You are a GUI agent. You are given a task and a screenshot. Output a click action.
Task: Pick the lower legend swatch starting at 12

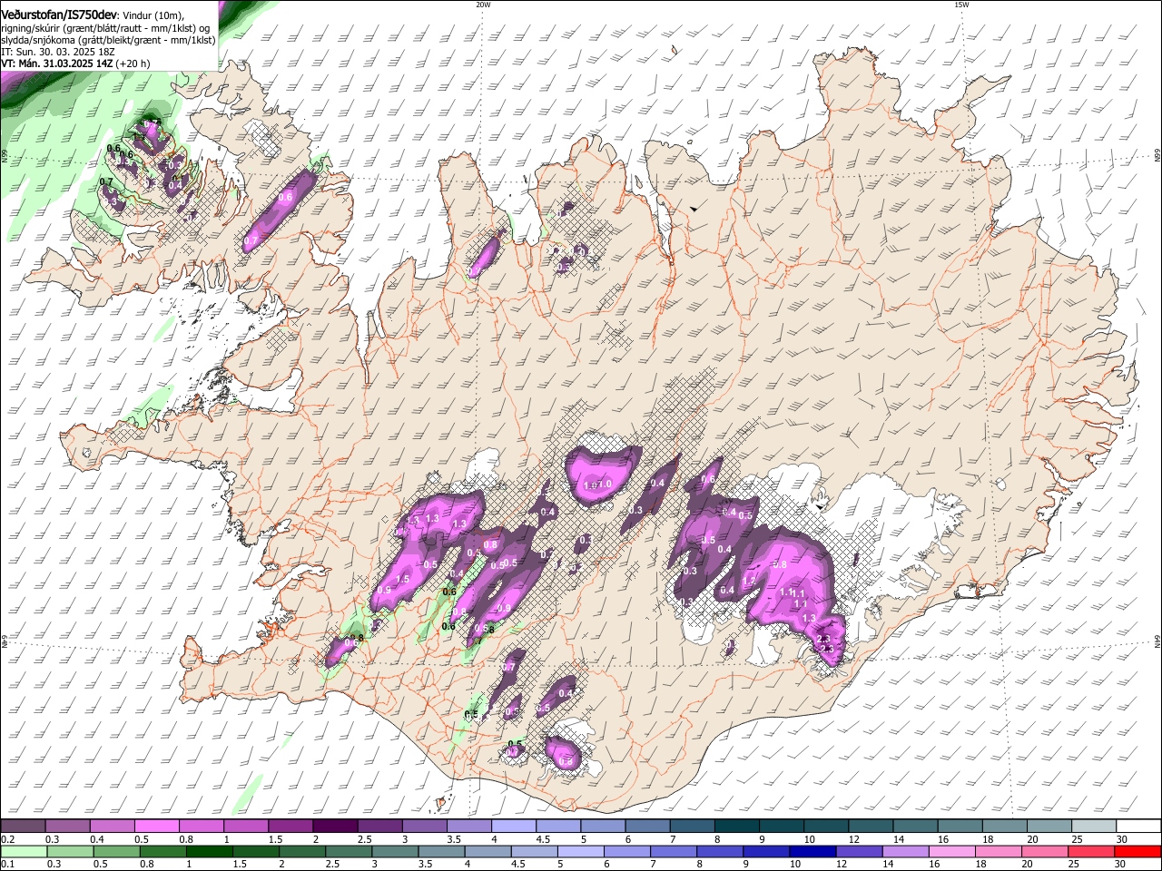pyautogui.click(x=858, y=851)
